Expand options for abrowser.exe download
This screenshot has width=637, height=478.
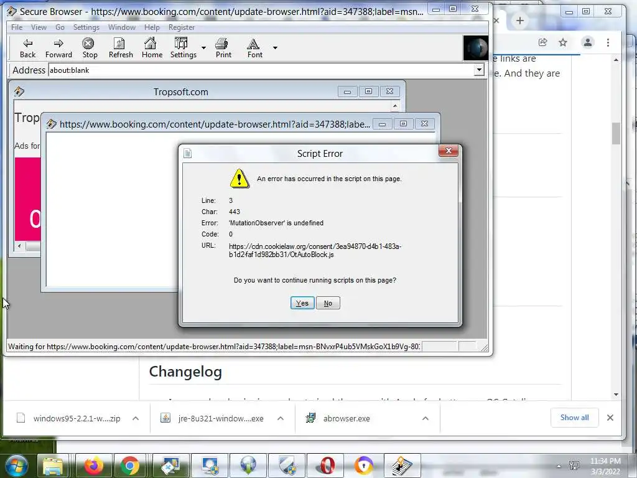point(425,418)
